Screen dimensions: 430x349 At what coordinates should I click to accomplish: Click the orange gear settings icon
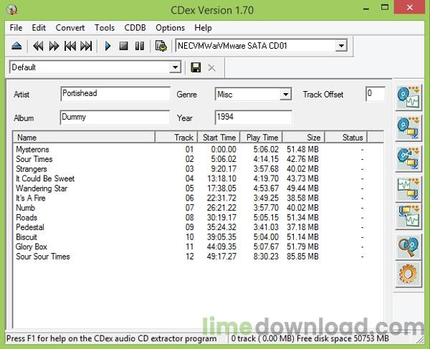tap(408, 274)
